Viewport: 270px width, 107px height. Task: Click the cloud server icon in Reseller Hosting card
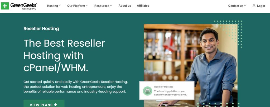point(147,91)
